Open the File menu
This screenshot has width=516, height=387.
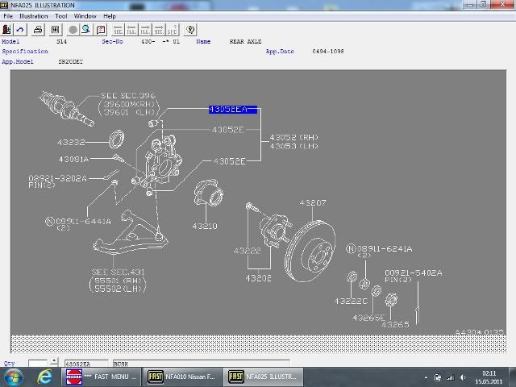coord(8,16)
